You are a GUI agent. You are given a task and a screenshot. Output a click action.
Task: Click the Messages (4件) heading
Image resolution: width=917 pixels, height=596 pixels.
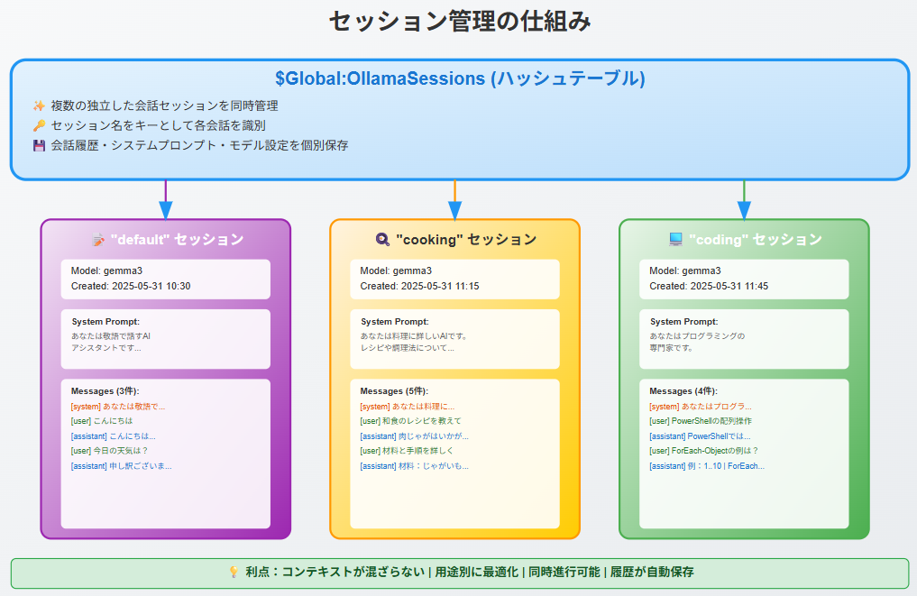point(683,391)
